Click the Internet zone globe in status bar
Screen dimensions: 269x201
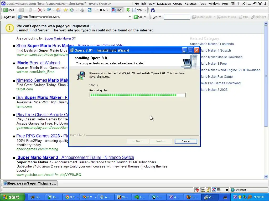(x=232, y=190)
